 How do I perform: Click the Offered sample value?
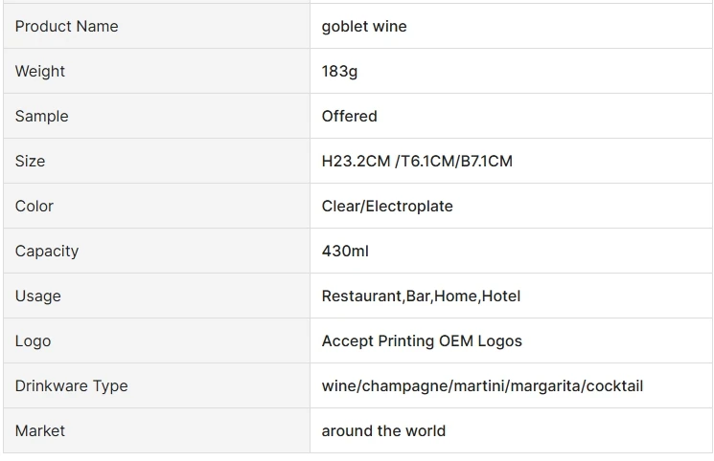point(349,117)
